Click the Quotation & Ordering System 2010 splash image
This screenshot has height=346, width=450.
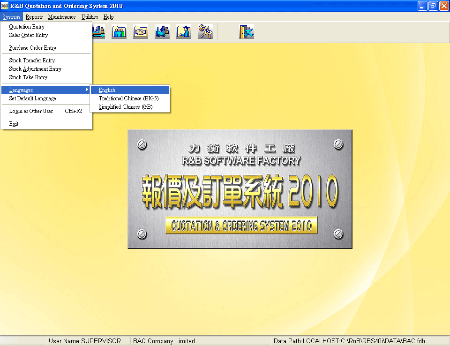tap(240, 189)
